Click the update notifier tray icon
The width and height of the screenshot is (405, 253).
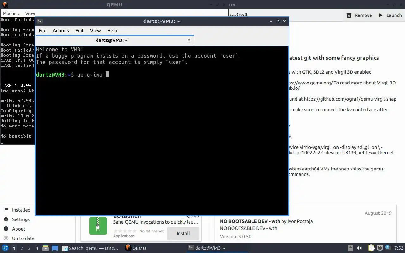click(x=389, y=248)
